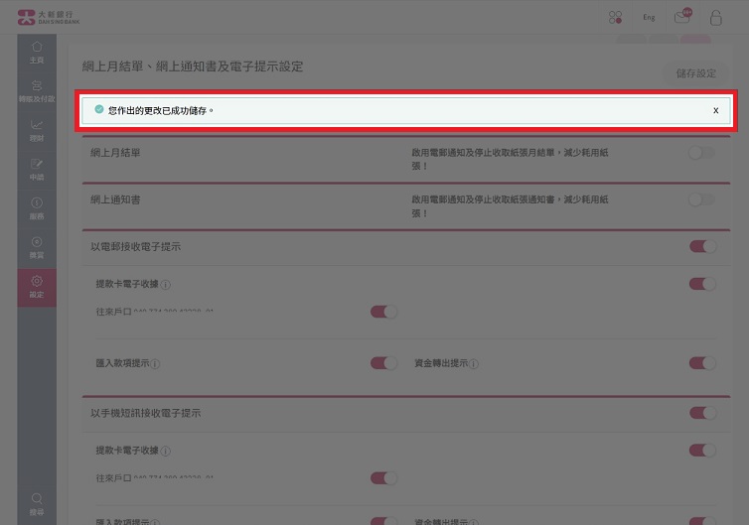Open 獎賞 sidebar section

[37, 248]
